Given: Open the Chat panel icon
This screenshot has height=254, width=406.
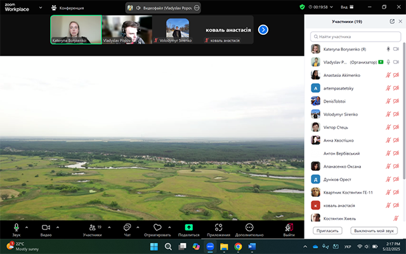Looking at the screenshot, I should click(127, 227).
